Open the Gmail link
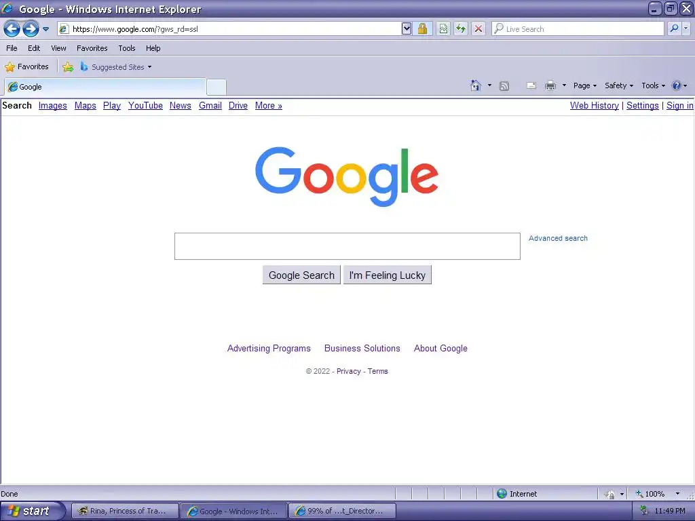This screenshot has width=695, height=521. tap(210, 105)
